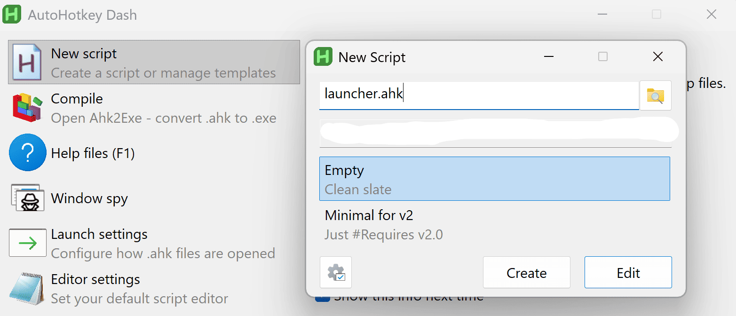Click the launcher.ahk file name field
Viewport: 736px width, 316px height.
479,95
